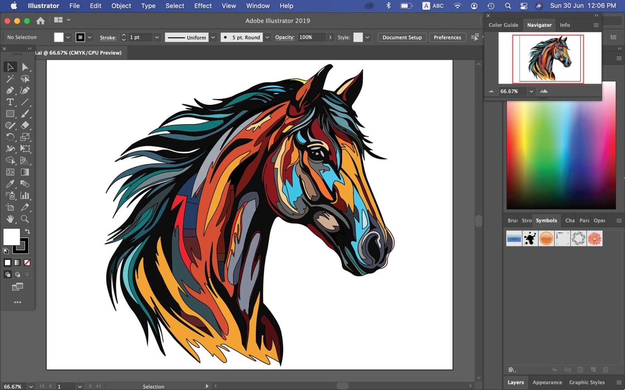Choose the Lasso tool
Image resolution: width=625 pixels, height=390 pixels.
point(25,79)
